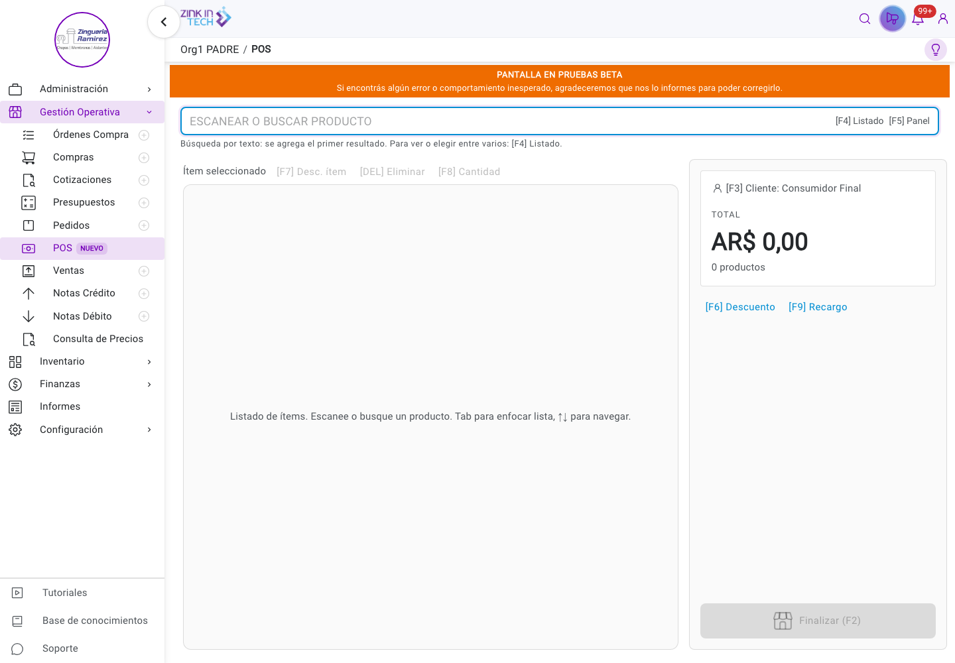Click the Compras shopping cart icon

(x=29, y=158)
